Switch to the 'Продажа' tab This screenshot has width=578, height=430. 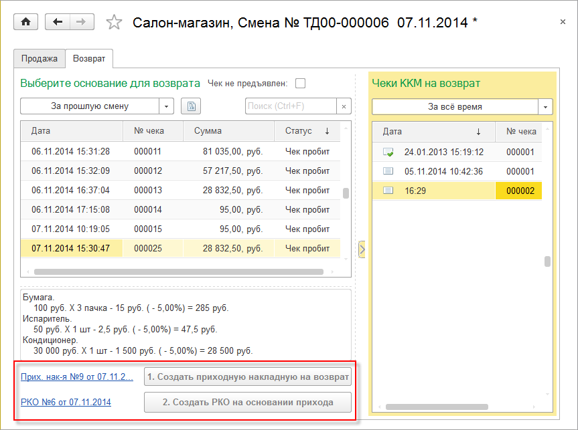pyautogui.click(x=39, y=58)
